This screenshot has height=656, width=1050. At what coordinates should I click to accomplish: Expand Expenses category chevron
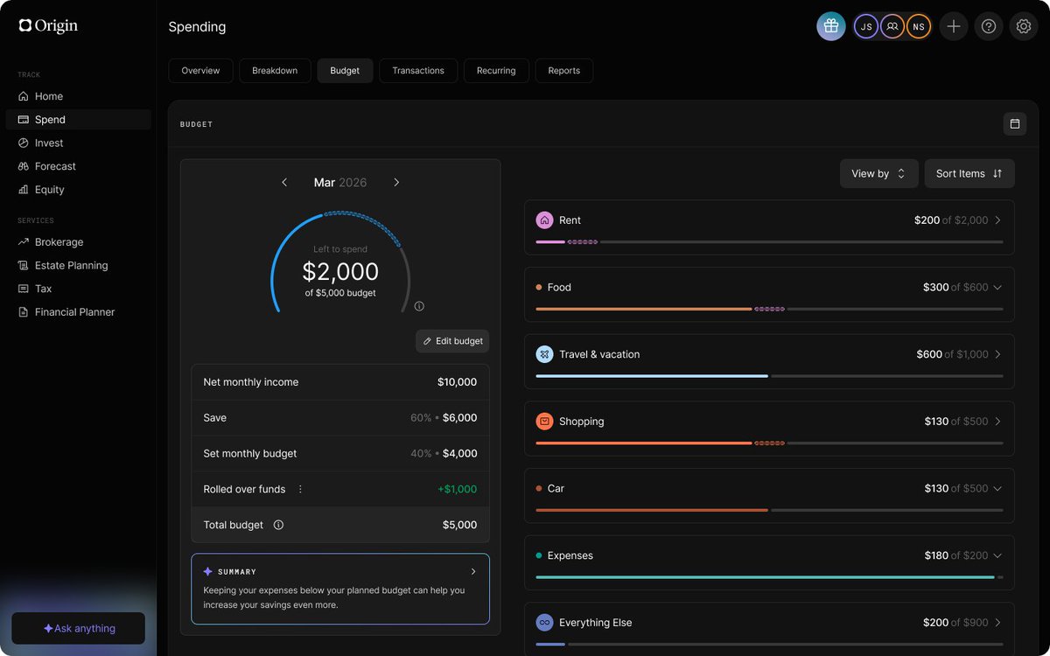[997, 555]
